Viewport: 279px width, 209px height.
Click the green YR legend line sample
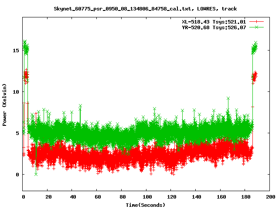point(256,27)
